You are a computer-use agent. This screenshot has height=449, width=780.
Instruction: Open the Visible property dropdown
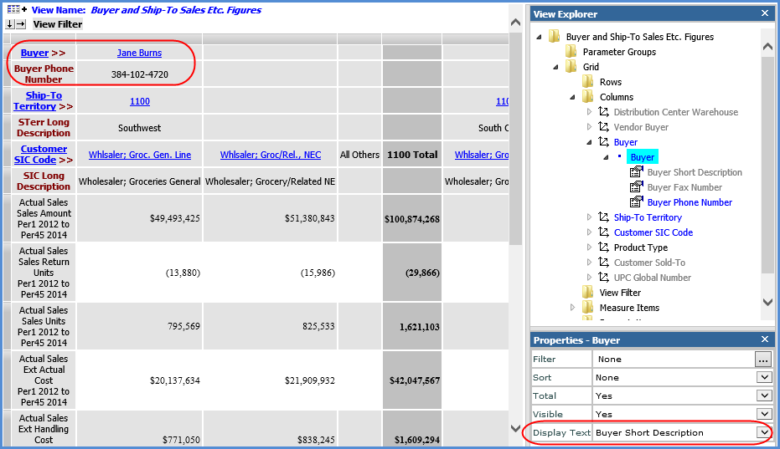(x=763, y=414)
